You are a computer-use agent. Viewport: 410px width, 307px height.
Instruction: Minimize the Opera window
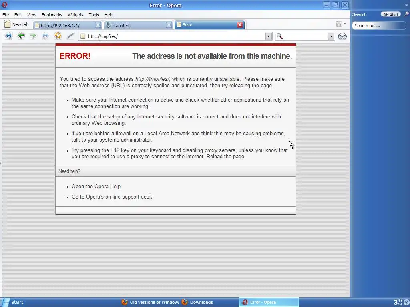pyautogui.click(x=326, y=5)
